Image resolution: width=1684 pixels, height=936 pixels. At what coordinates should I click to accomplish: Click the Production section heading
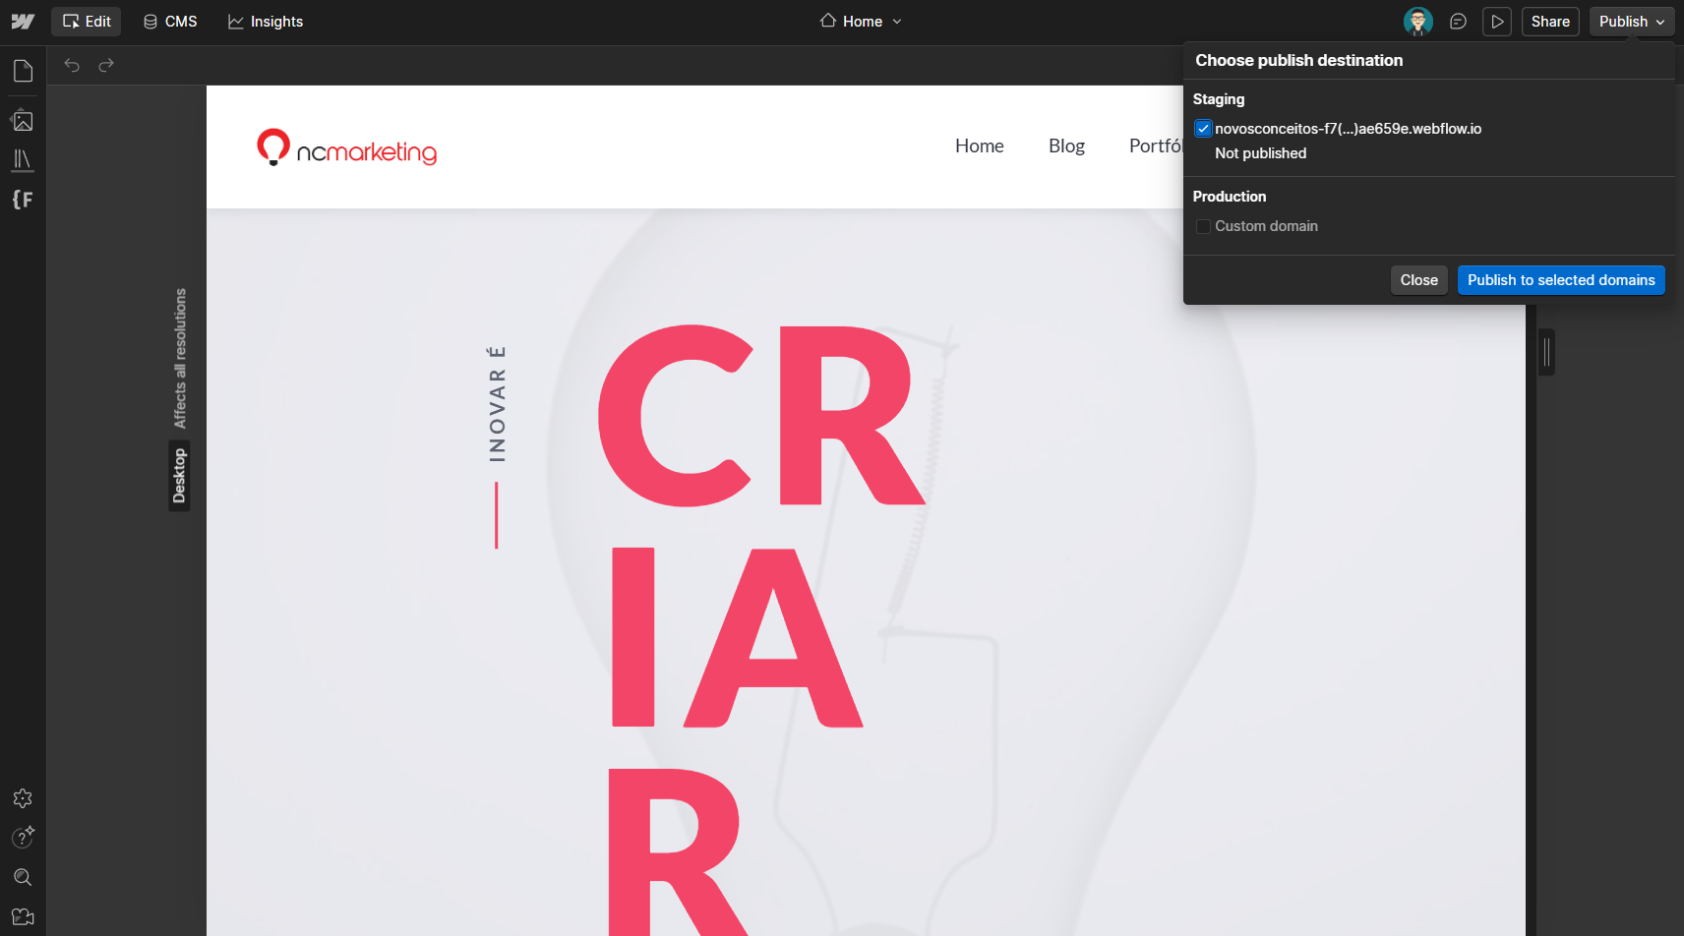point(1230,197)
